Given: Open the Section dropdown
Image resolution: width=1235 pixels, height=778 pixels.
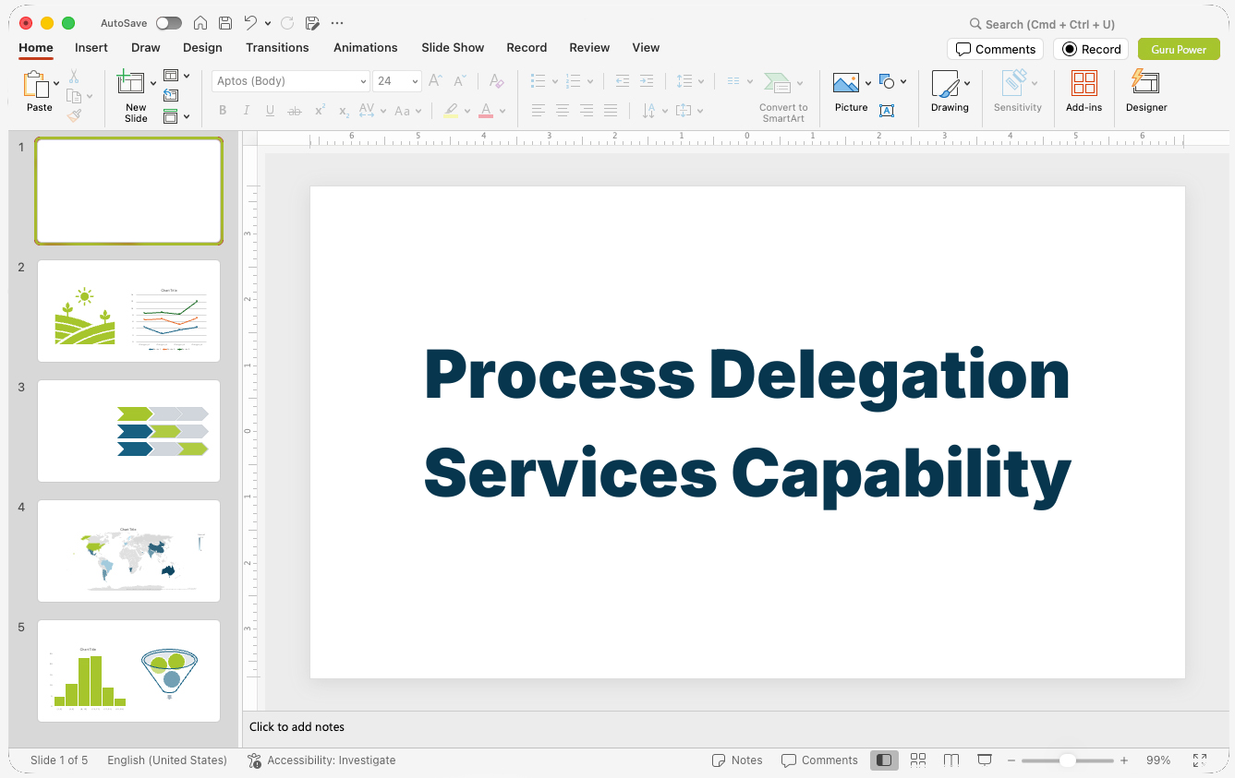Looking at the screenshot, I should coord(176,116).
